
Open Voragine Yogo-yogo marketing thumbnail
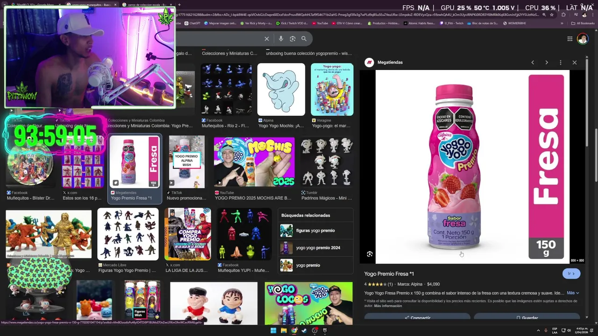pyautogui.click(x=332, y=90)
